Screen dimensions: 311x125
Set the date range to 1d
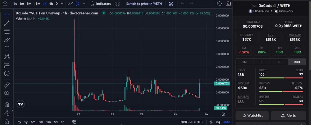(62, 122)
